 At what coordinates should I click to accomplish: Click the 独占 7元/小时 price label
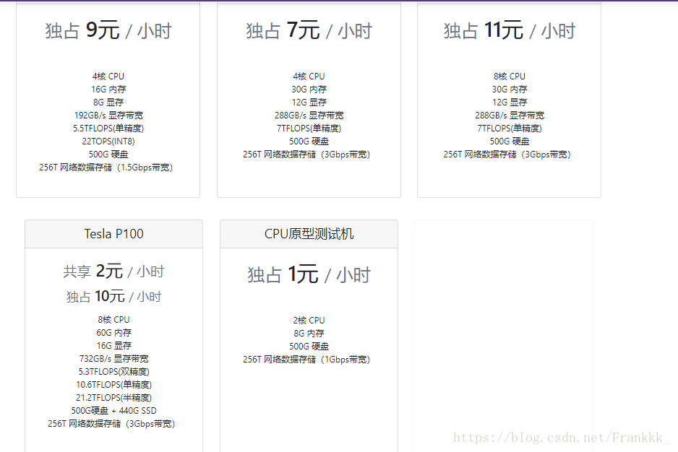pos(307,30)
